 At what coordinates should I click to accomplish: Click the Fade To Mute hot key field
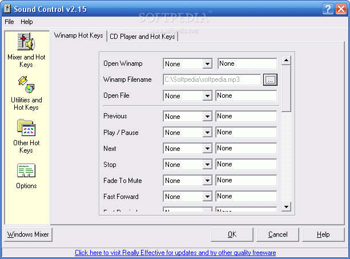[x=246, y=180]
